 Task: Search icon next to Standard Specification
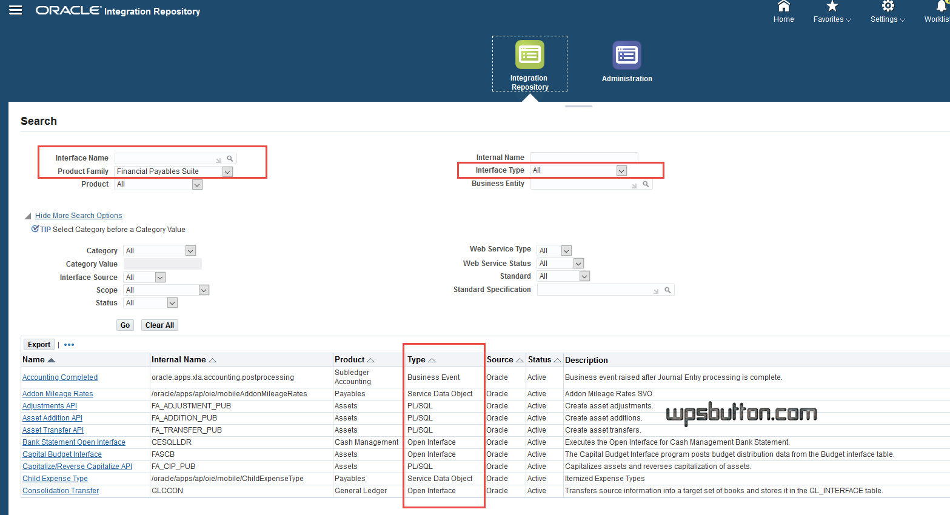point(667,290)
